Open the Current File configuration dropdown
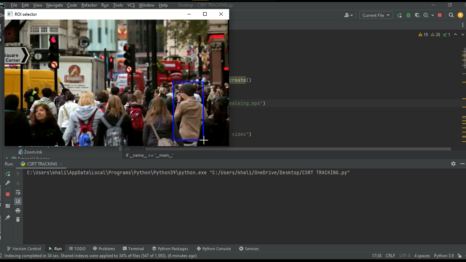This screenshot has width=466, height=262. pyautogui.click(x=376, y=15)
